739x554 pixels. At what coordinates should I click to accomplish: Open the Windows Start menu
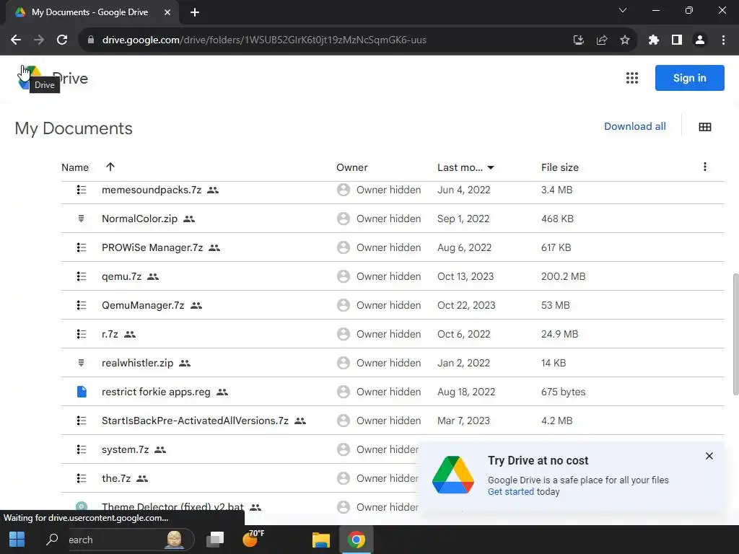17,540
